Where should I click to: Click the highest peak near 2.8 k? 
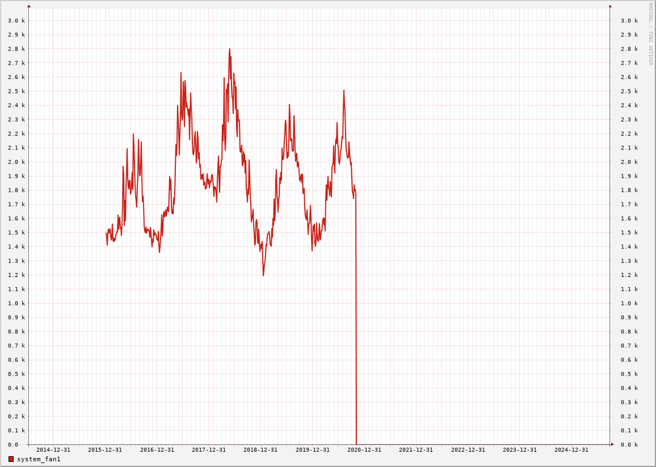point(230,49)
